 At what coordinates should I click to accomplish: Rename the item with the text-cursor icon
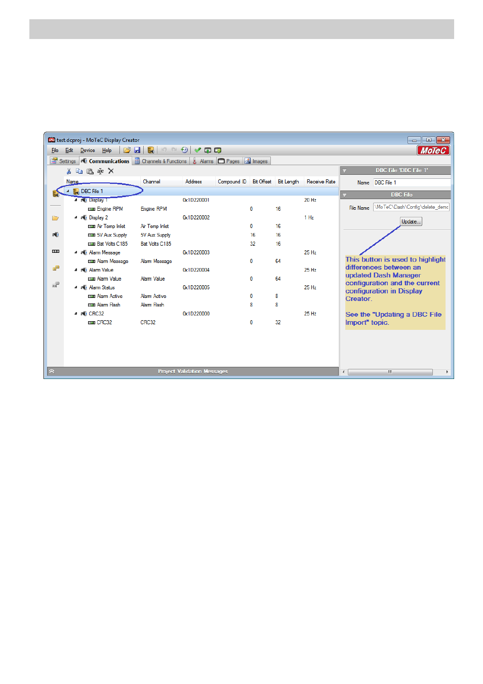(x=100, y=171)
